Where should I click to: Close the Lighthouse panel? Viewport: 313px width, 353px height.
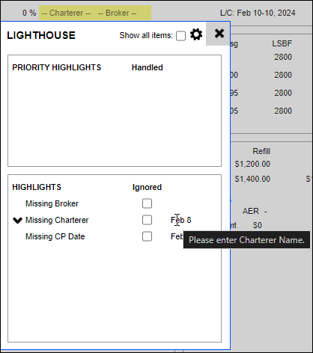coord(219,34)
